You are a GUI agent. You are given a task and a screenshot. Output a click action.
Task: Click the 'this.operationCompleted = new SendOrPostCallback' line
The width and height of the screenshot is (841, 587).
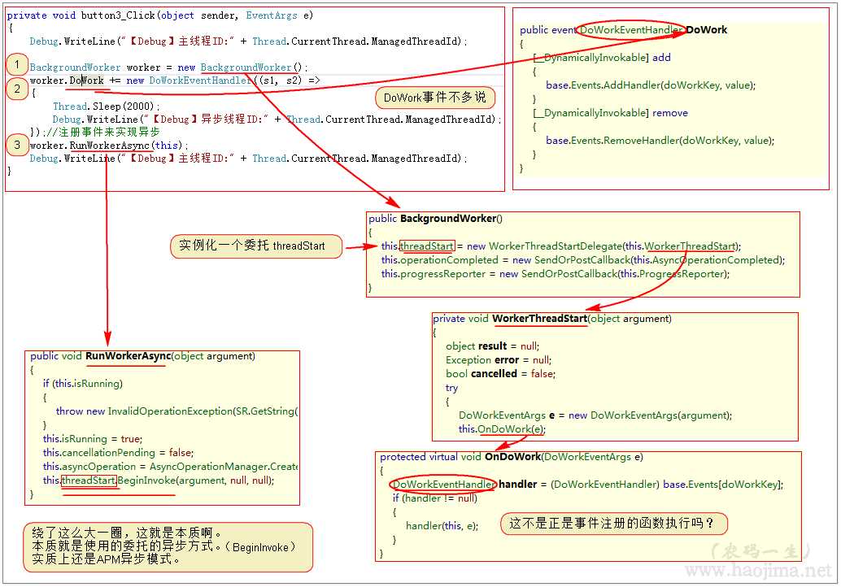click(x=583, y=260)
